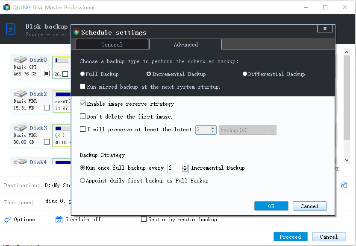Open the backup(s) unit dropdown
This screenshot has height=246, width=356.
coord(247,130)
